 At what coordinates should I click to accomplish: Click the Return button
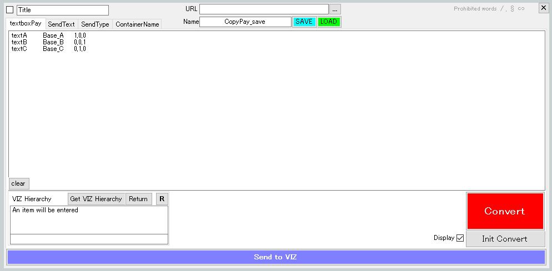tap(138, 199)
